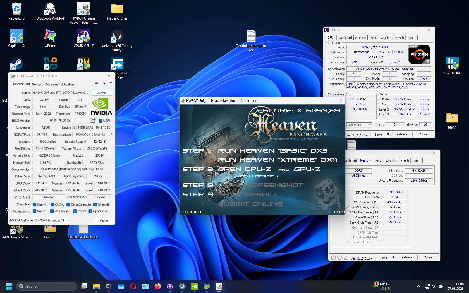Screen dimensions: 469x293
Task: Toggle the PhysX checkbox
Action: (x=75, y=211)
